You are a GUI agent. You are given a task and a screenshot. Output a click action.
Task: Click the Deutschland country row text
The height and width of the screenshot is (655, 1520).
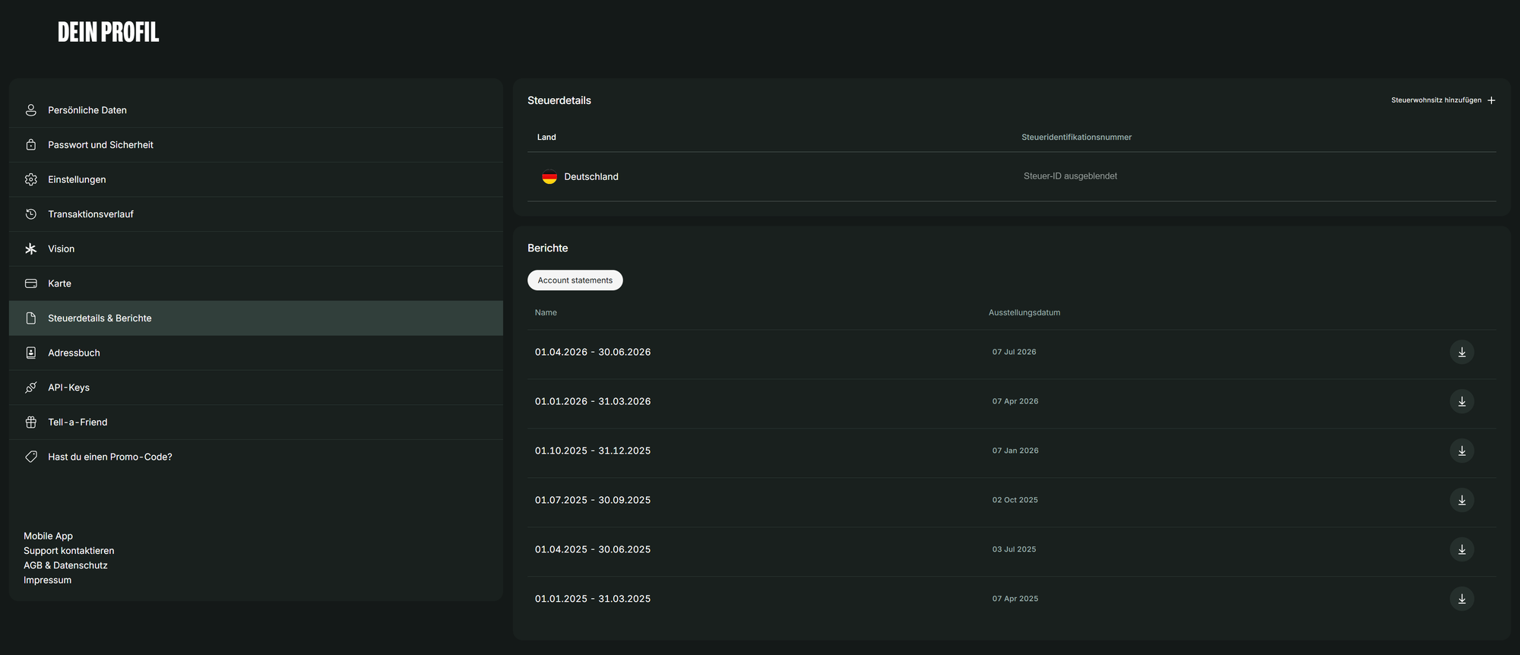(x=591, y=177)
